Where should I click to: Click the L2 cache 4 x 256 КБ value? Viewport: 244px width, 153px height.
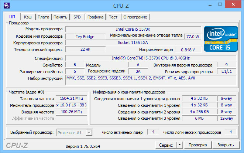[199, 112]
